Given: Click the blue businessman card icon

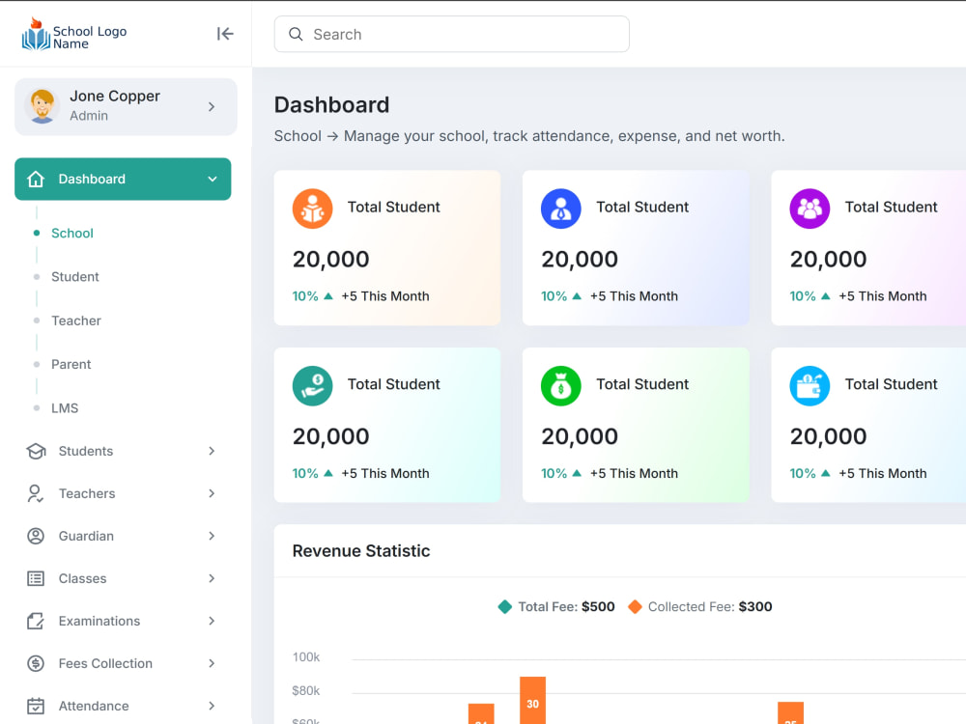Looking at the screenshot, I should [560, 209].
